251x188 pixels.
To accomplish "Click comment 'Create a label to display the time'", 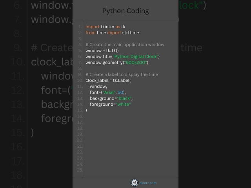I will 122,74.
